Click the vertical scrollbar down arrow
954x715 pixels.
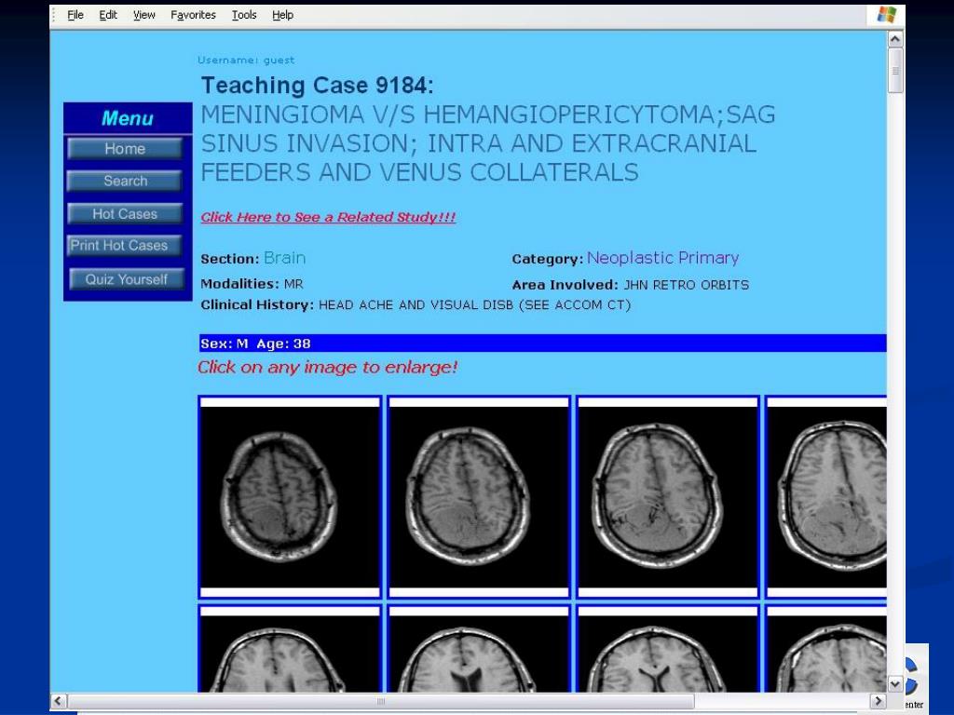pyautogui.click(x=895, y=684)
